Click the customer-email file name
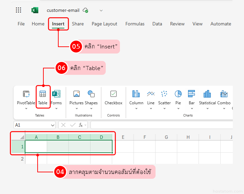Viewport: 244px width, 194px height. [x=64, y=10]
